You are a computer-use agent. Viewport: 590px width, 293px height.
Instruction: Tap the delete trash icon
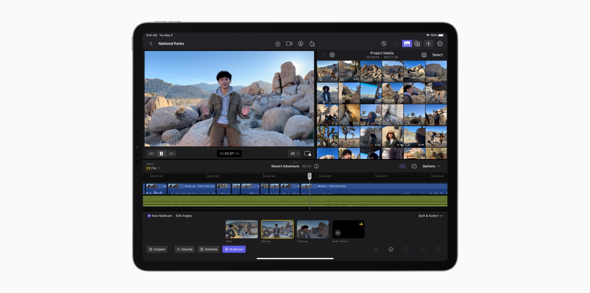[x=376, y=249]
